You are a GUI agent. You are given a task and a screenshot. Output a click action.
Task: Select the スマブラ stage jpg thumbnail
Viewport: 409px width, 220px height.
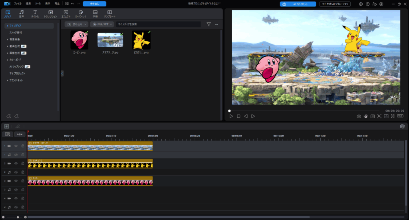(x=110, y=40)
